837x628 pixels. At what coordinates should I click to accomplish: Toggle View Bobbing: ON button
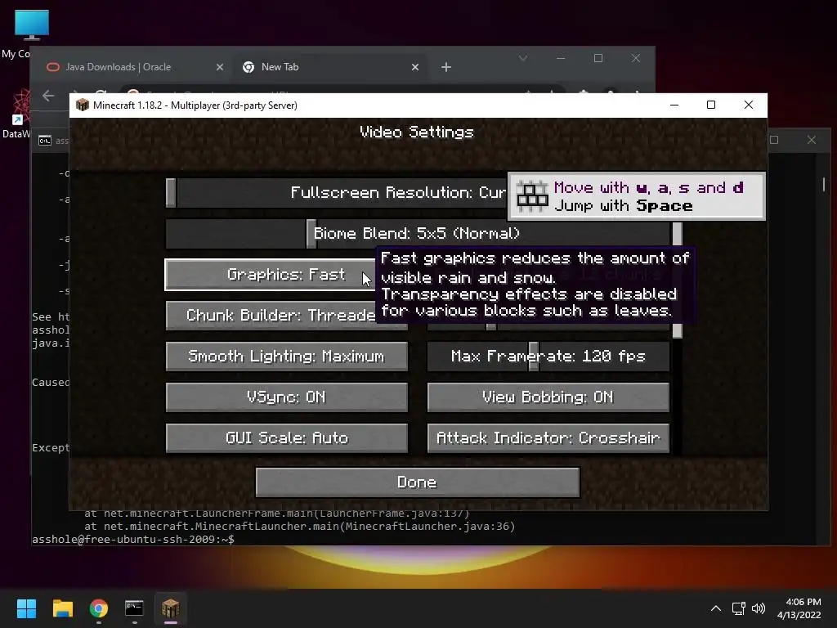point(548,397)
